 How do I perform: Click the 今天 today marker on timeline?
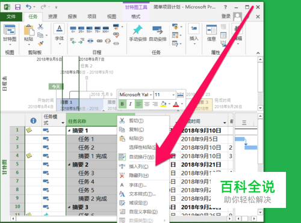coord(56,87)
